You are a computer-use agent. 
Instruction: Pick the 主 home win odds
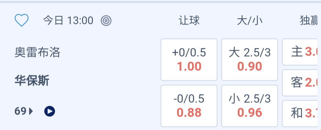301,52
